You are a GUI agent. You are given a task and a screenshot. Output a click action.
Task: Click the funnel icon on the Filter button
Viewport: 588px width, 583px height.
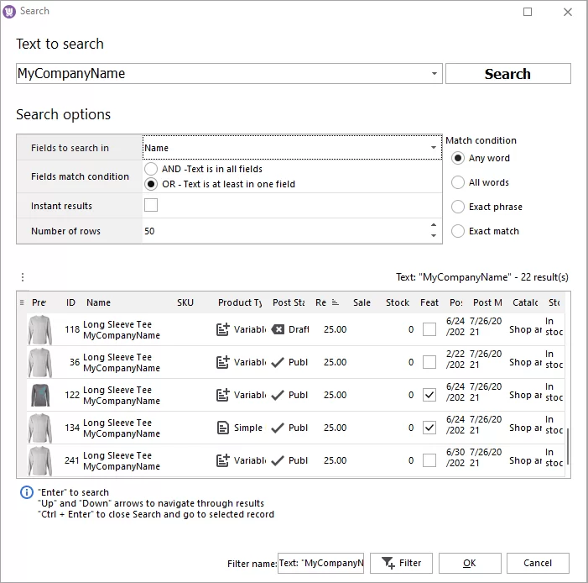pos(388,563)
